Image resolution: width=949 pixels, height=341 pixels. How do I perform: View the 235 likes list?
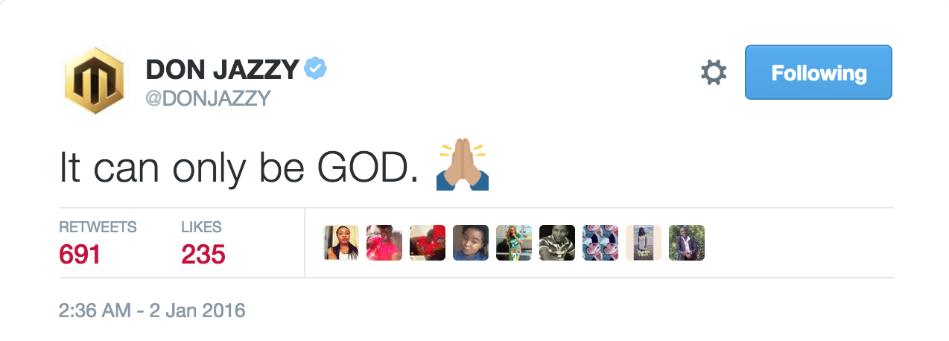203,243
